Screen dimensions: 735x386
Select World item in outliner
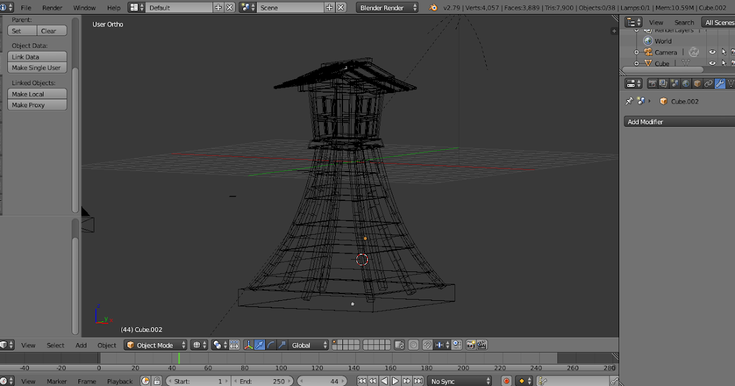point(663,41)
